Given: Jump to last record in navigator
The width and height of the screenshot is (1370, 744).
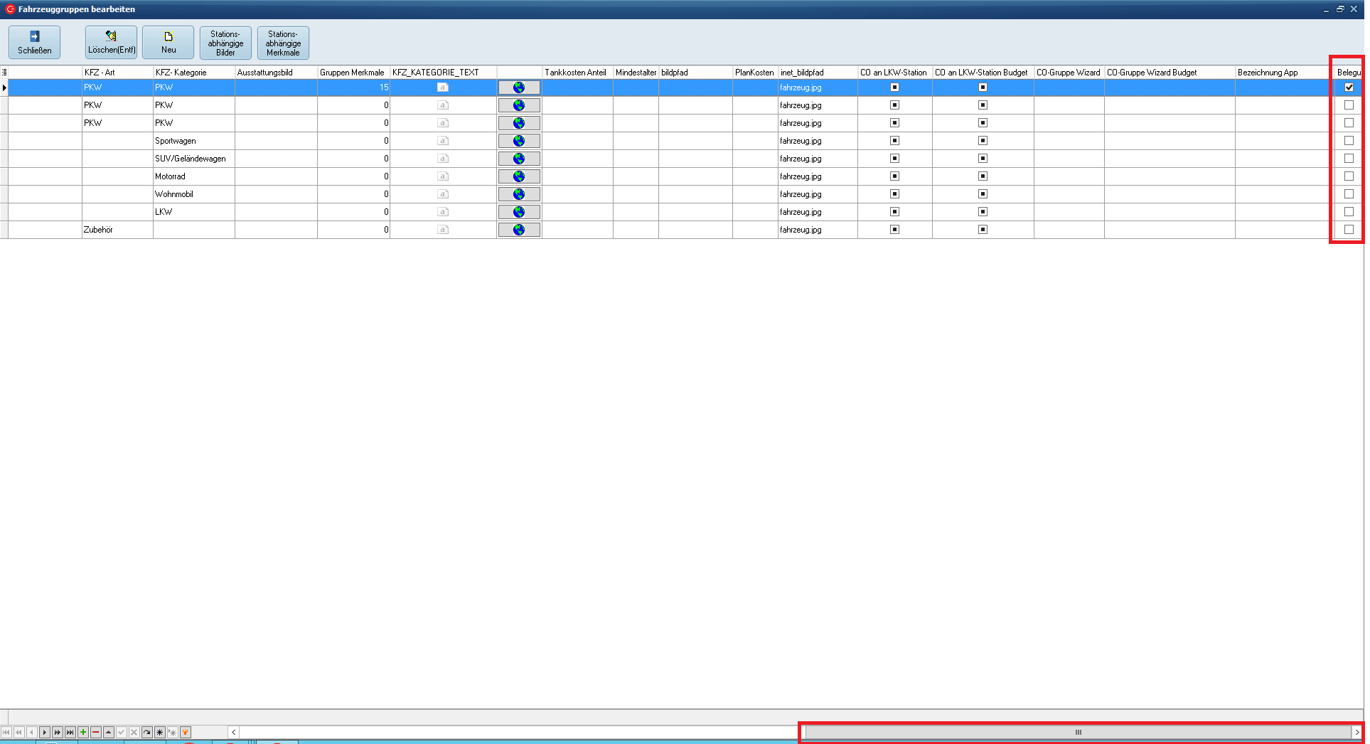Looking at the screenshot, I should click(x=70, y=732).
